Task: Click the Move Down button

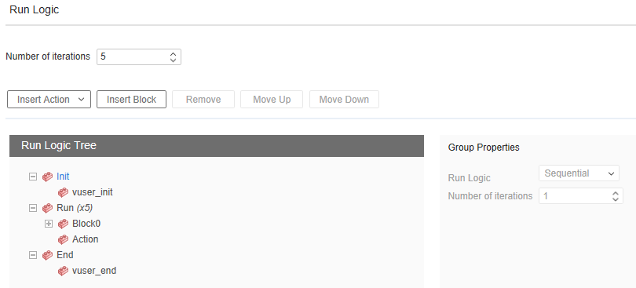Action: pos(344,100)
